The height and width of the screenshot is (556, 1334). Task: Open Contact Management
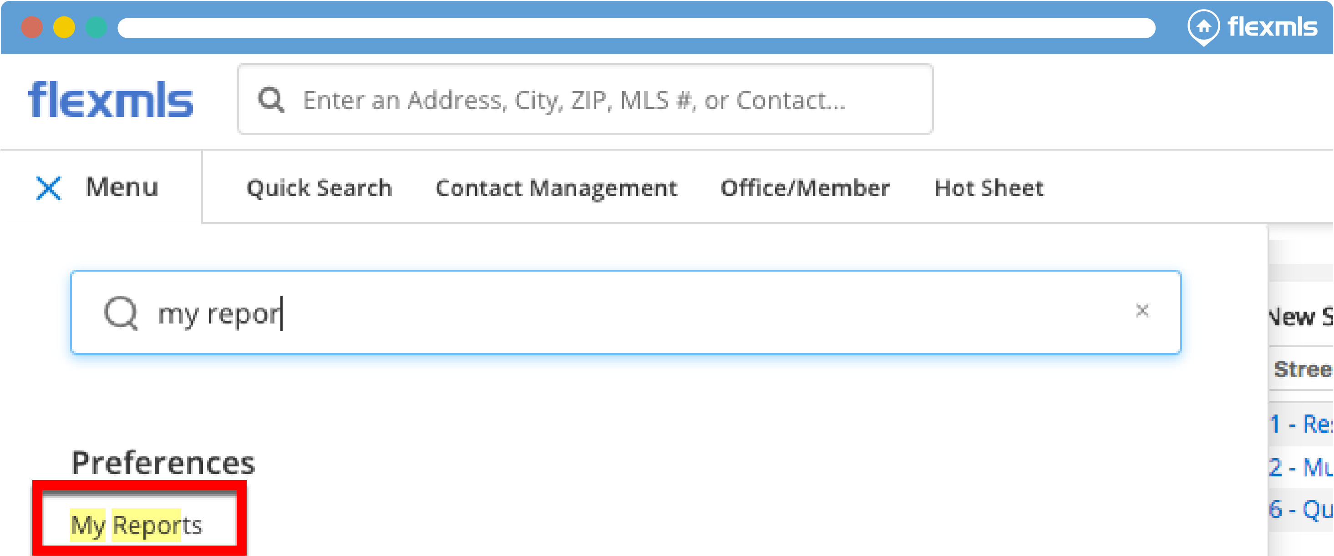pyautogui.click(x=556, y=188)
